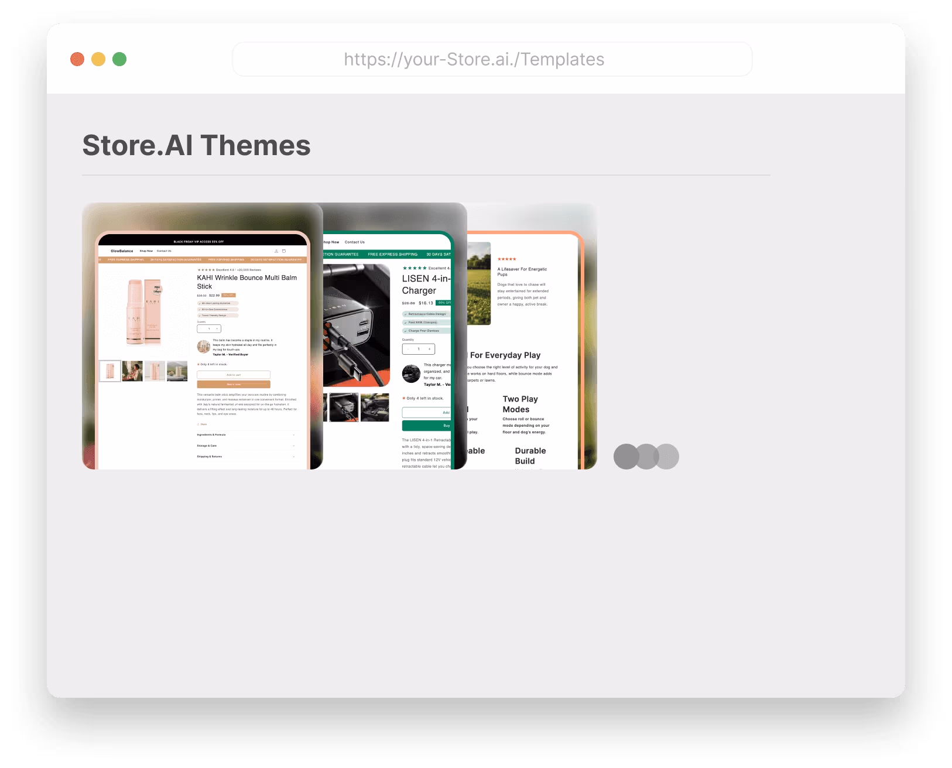Click the Buy it now button
The width and height of the screenshot is (952, 768).
click(234, 384)
